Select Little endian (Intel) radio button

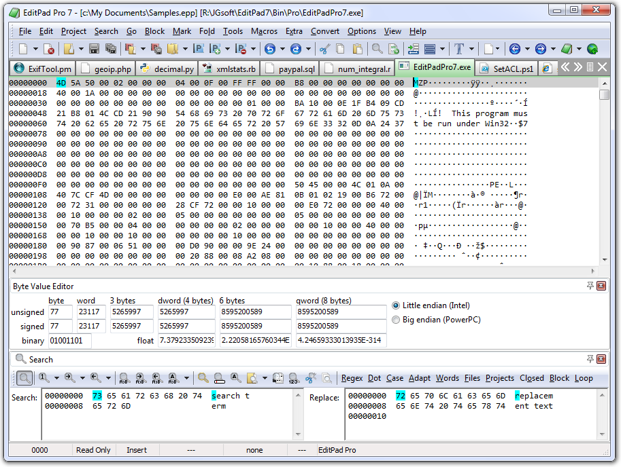(x=396, y=305)
